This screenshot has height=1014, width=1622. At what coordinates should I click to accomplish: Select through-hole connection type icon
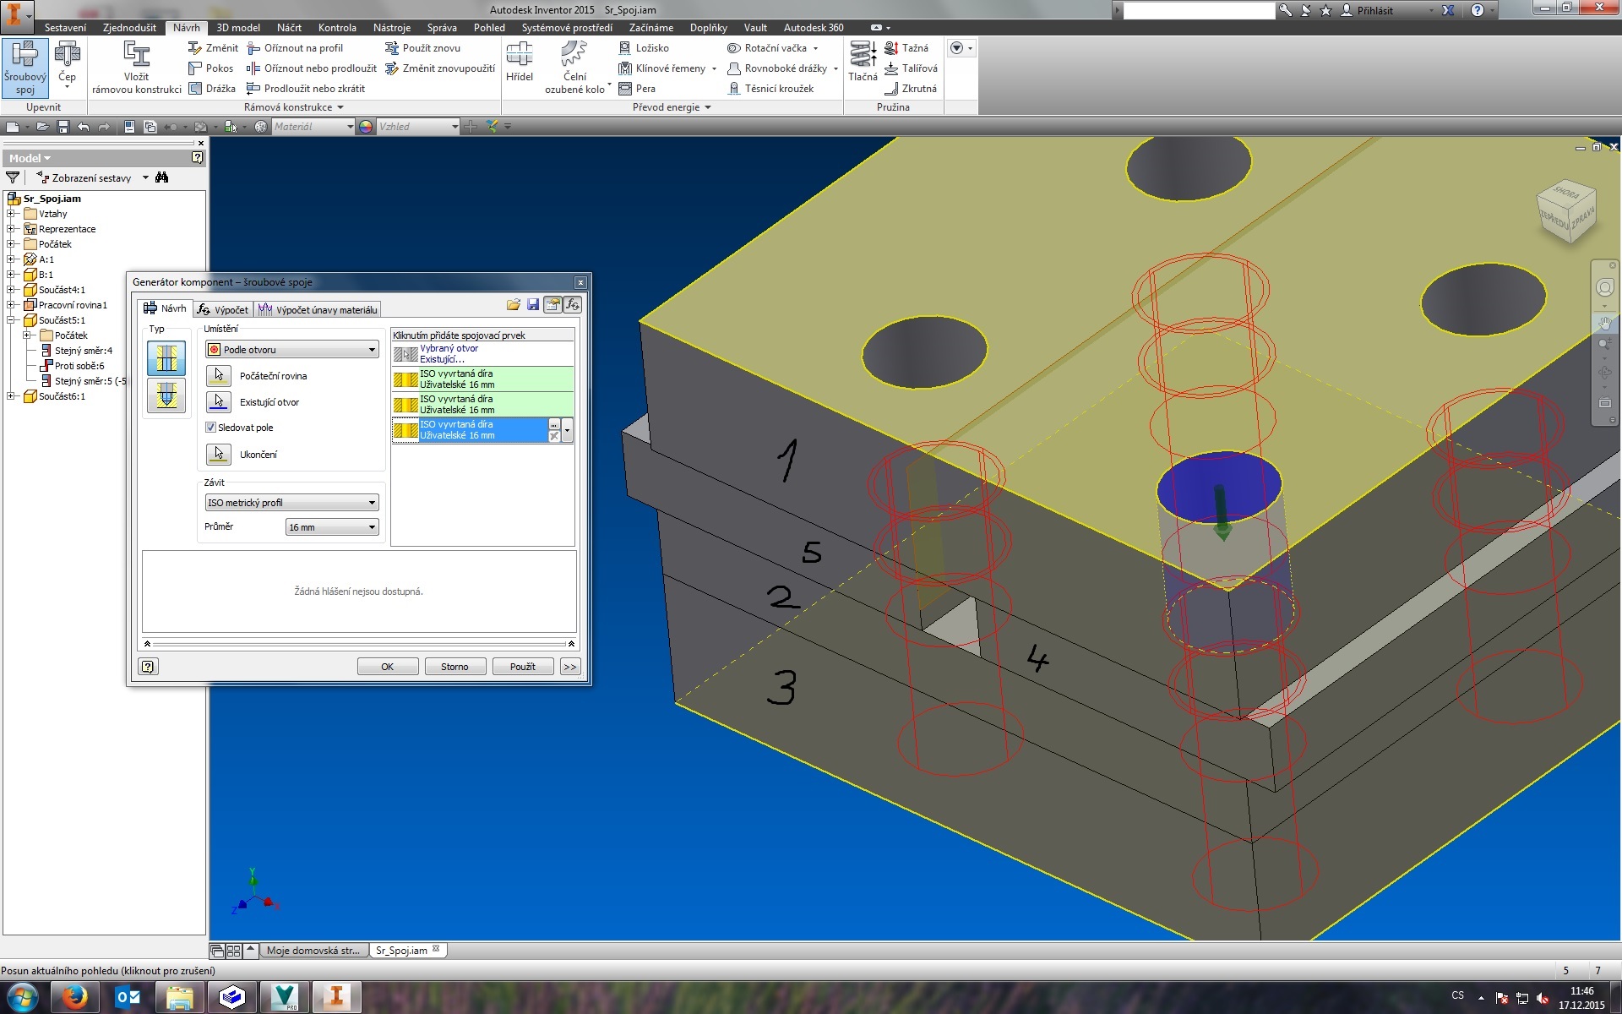[x=166, y=358]
